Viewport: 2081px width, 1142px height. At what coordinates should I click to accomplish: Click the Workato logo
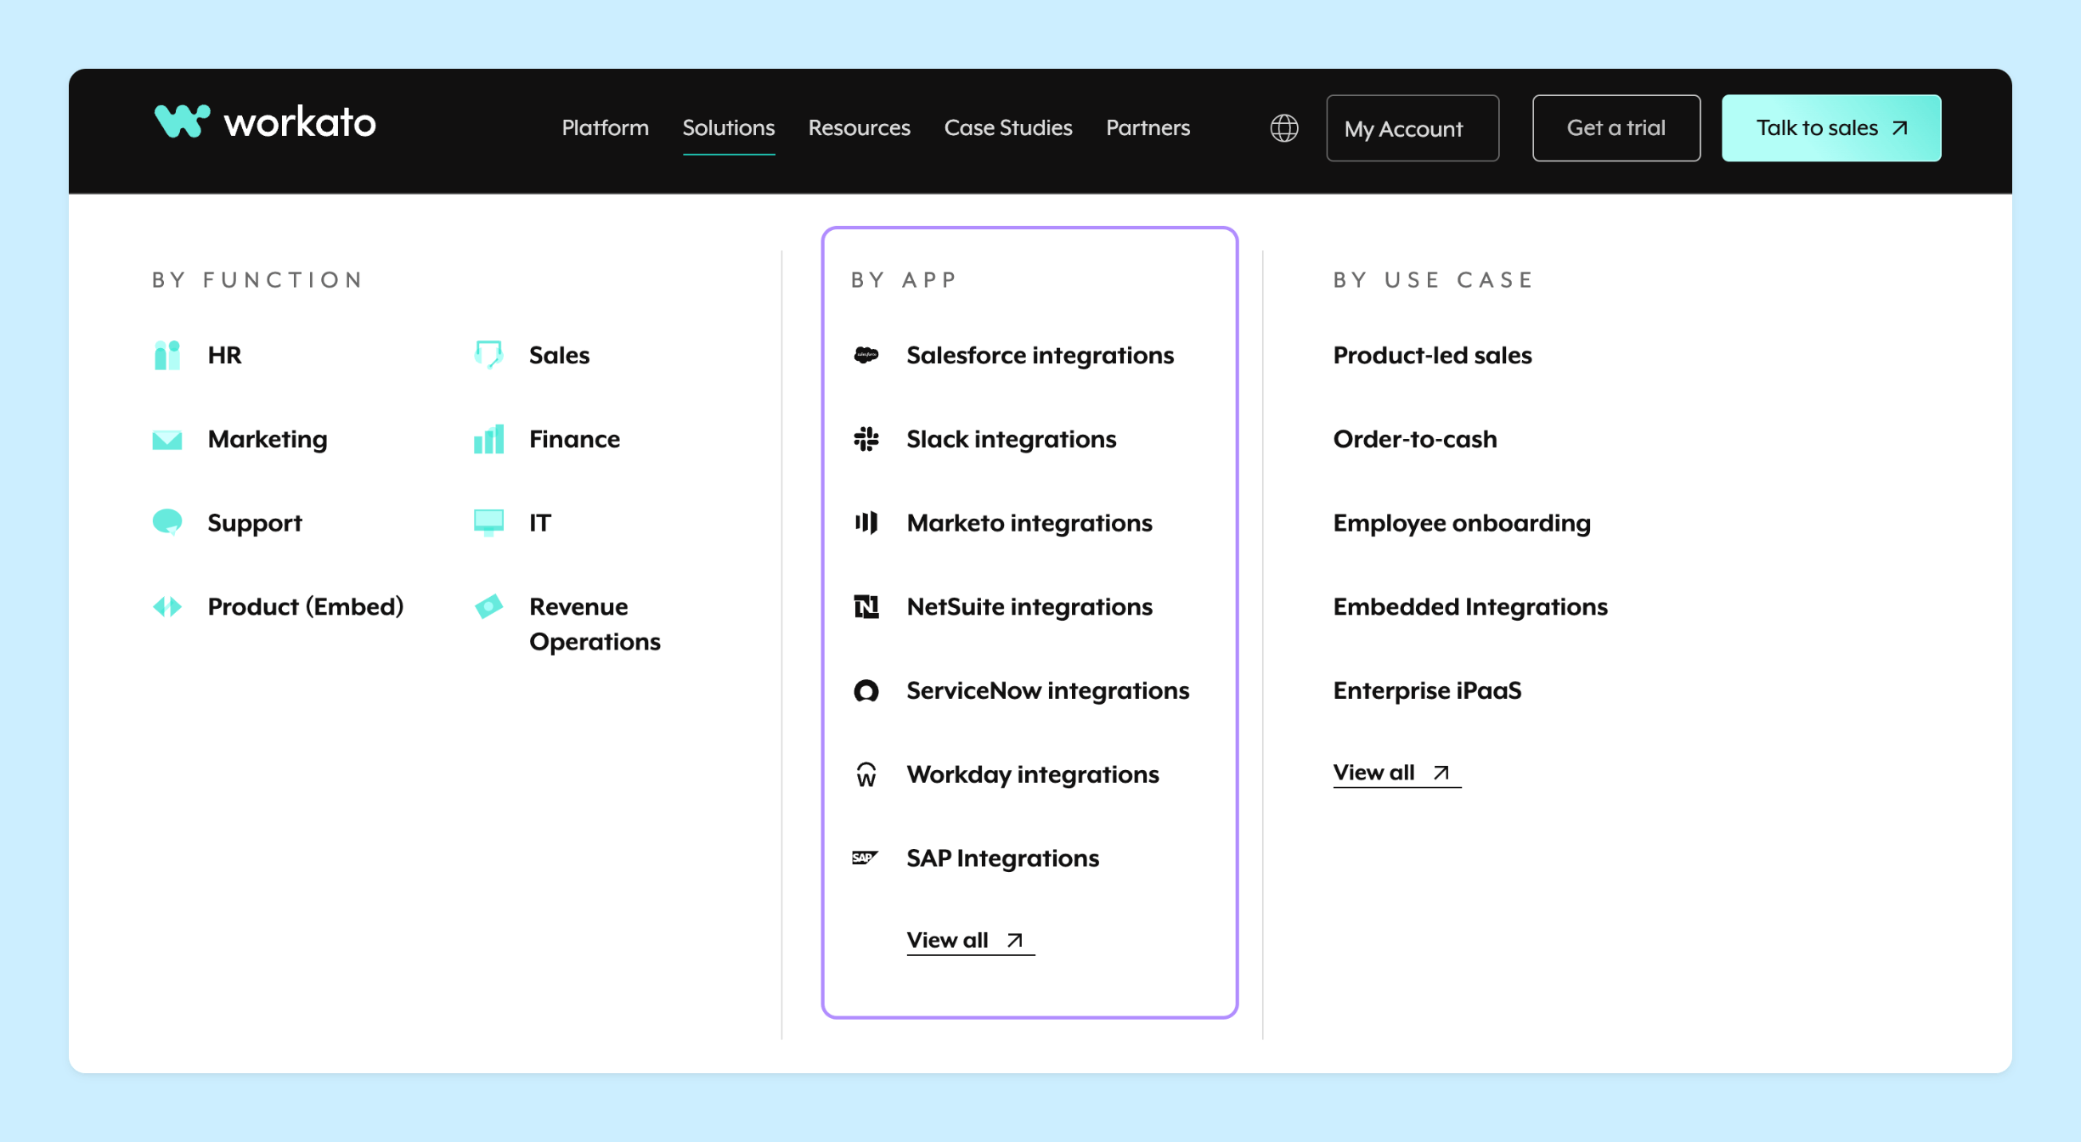(x=265, y=122)
